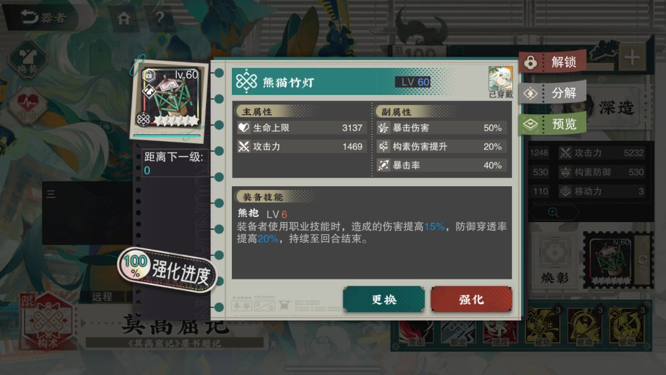Expand the three-line menu on left panel

point(51,194)
